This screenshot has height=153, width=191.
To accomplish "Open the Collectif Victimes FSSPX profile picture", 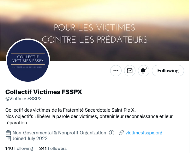I will tap(28, 61).
